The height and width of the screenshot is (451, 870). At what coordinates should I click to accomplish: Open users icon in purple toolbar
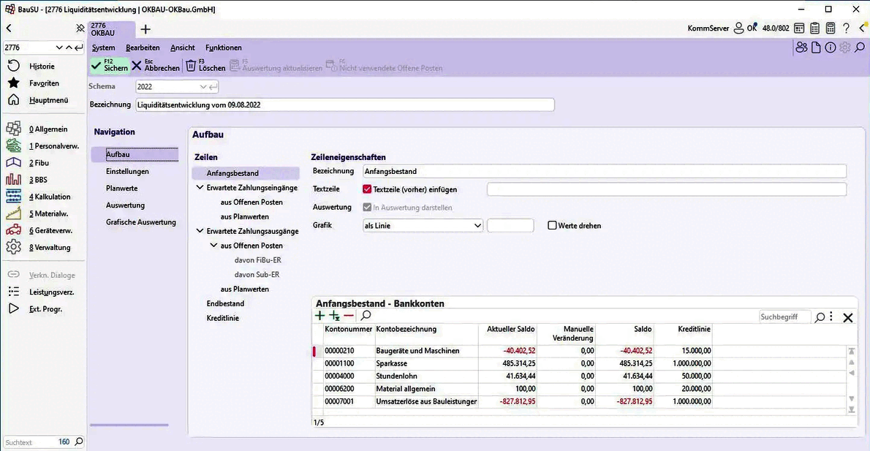[801, 48]
